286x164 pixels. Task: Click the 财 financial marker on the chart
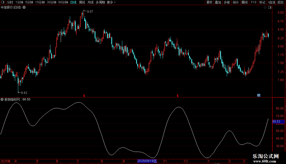259,95
